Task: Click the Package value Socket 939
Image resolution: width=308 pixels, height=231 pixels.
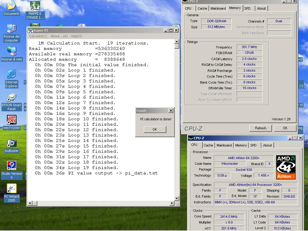Action: tap(244, 170)
